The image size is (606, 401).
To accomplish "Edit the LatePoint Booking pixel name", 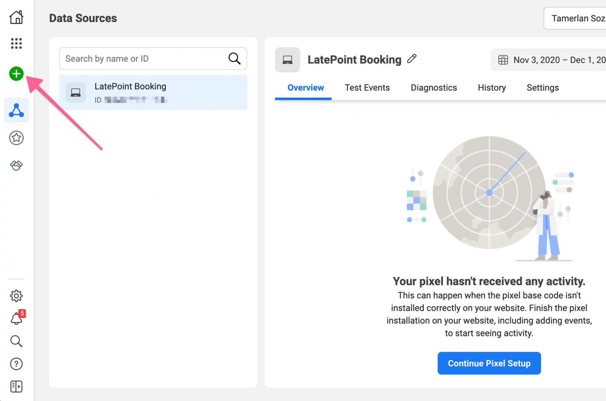I will coord(412,59).
